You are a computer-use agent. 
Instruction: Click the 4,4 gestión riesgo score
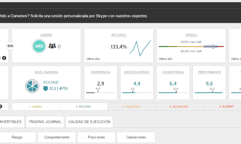pos(137,83)
